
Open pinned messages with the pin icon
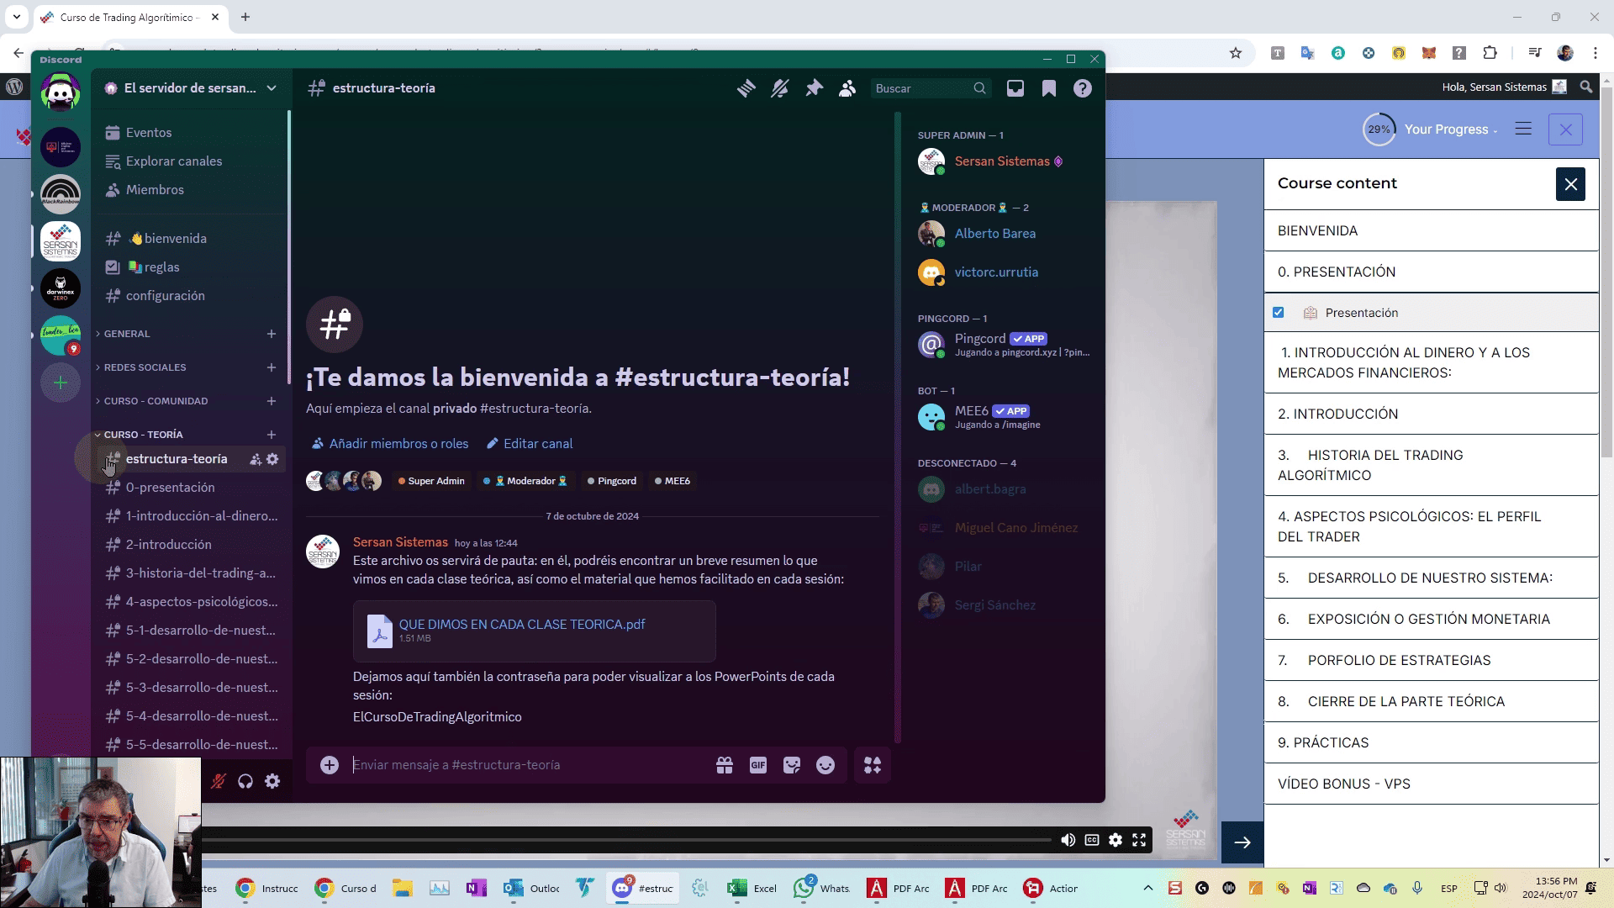pos(814,88)
